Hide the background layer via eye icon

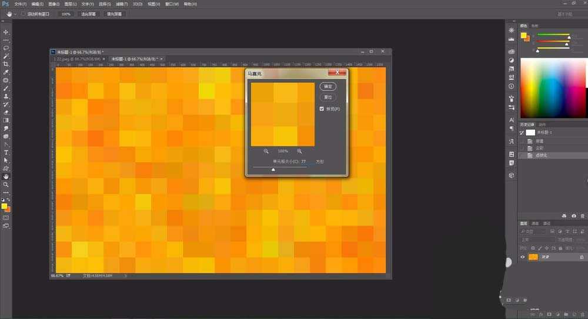(522, 257)
